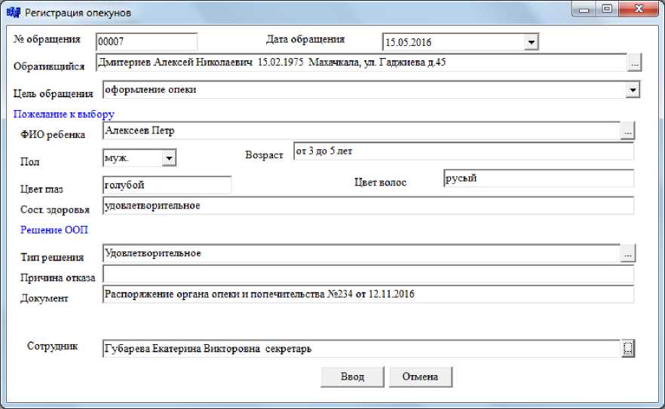
Task: Click the № обращения label
Action: (x=47, y=39)
